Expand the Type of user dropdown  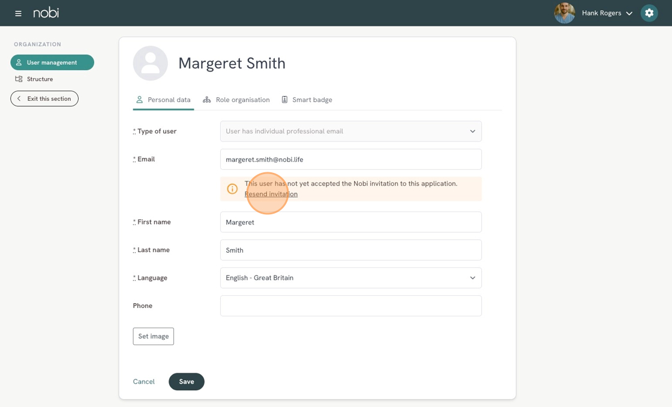click(x=350, y=131)
